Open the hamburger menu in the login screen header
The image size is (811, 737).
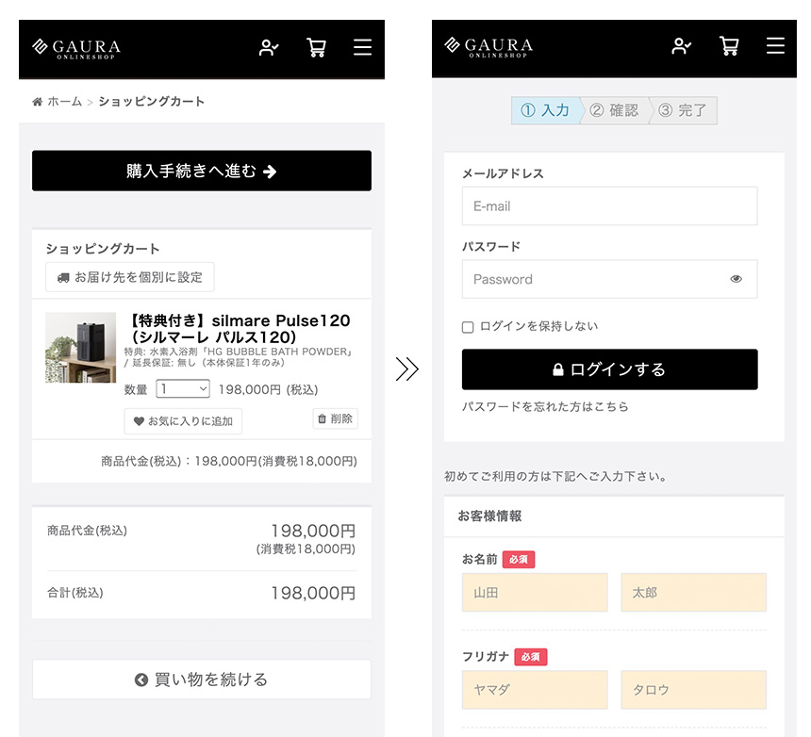point(775,45)
